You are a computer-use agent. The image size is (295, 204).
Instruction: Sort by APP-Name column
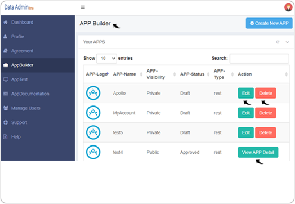[x=128, y=74]
